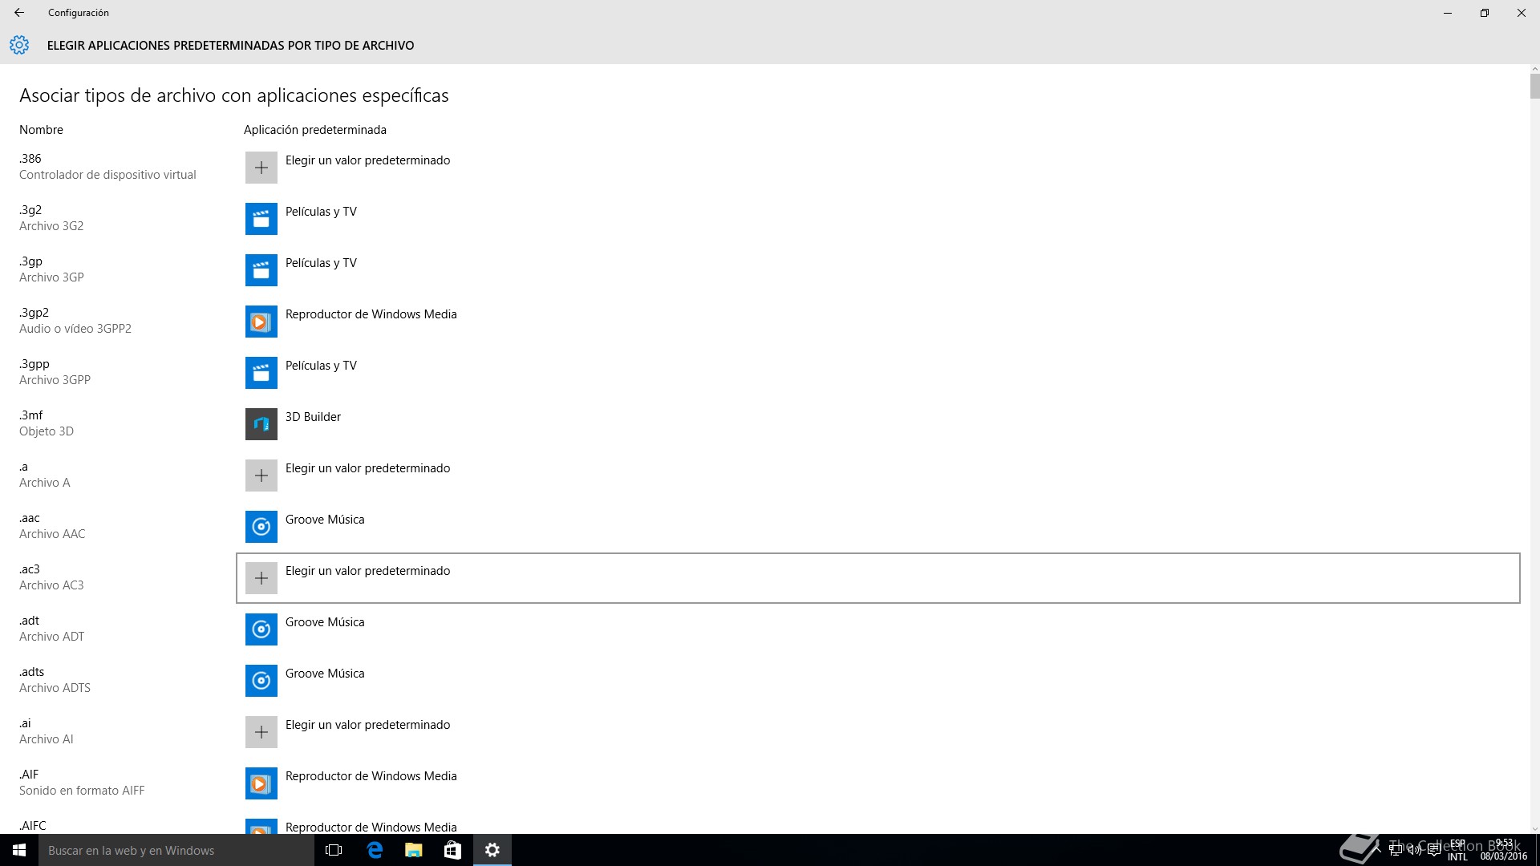The image size is (1540, 866).
Task: Click the .AIFC extension label
Action: click(33, 826)
